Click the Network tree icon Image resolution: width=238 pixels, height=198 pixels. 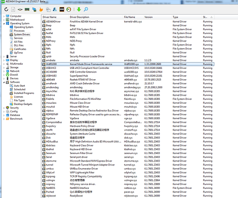tap(8, 71)
